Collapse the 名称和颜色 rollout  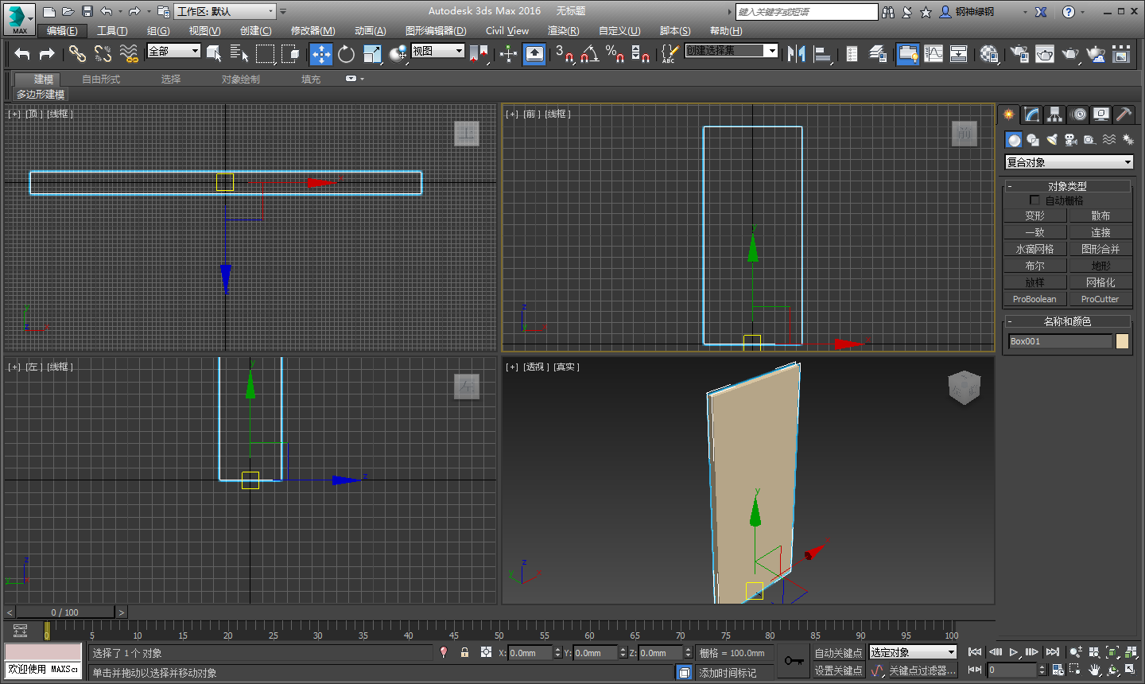[x=1067, y=321]
